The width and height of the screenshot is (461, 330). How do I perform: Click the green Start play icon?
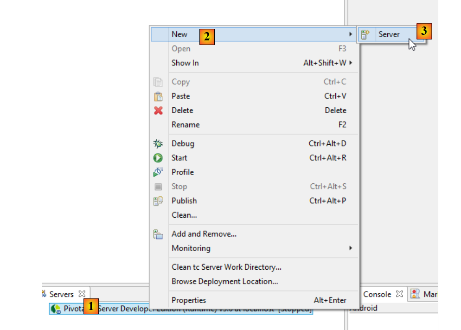158,158
